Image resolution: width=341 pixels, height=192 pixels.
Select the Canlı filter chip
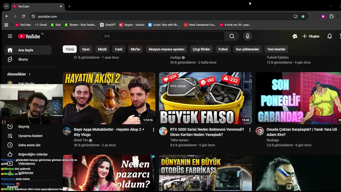(x=119, y=49)
